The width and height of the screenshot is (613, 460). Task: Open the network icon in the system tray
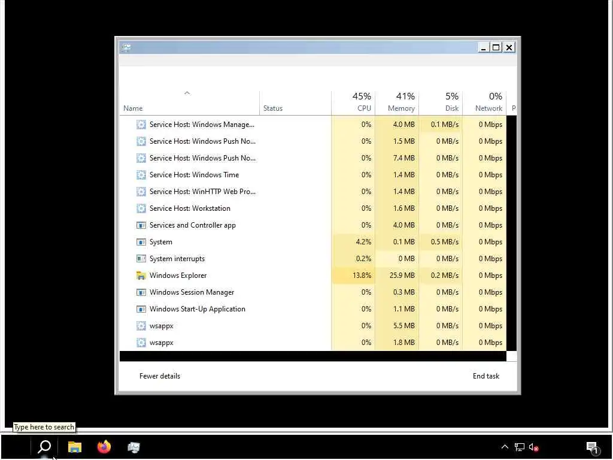[520, 447]
